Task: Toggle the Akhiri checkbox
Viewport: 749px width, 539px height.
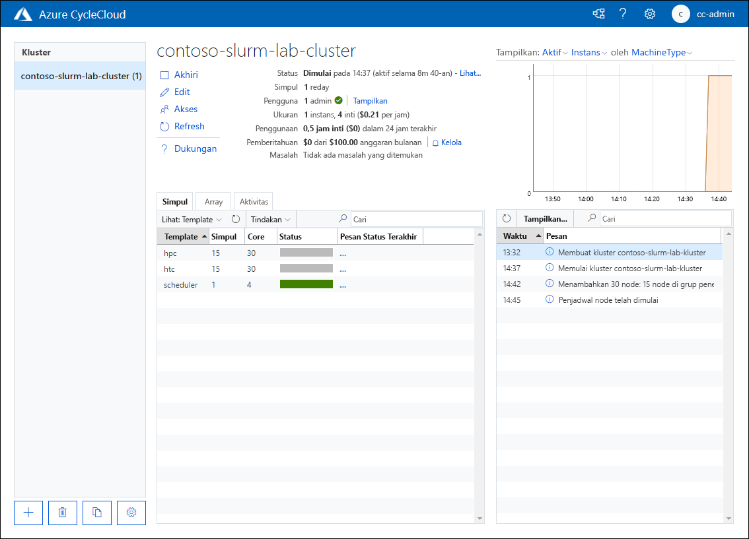Action: [165, 75]
